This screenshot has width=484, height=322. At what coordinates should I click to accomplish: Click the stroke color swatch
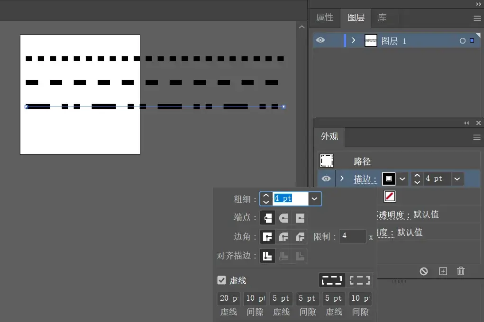[x=389, y=179]
